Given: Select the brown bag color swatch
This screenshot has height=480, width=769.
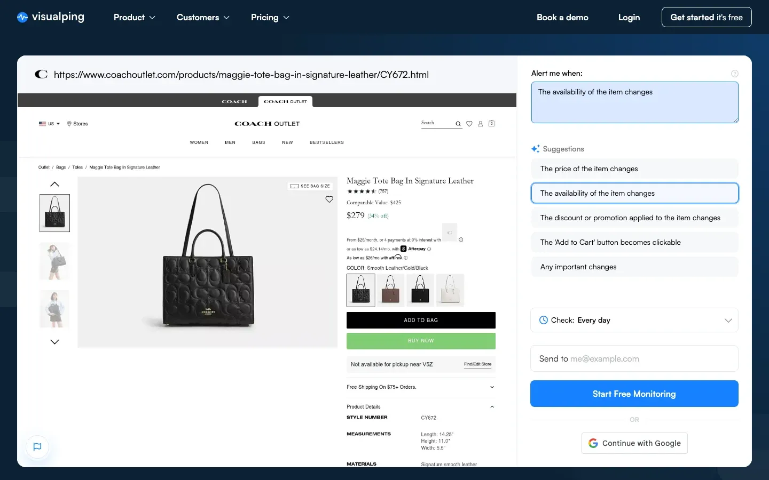Looking at the screenshot, I should pos(391,290).
